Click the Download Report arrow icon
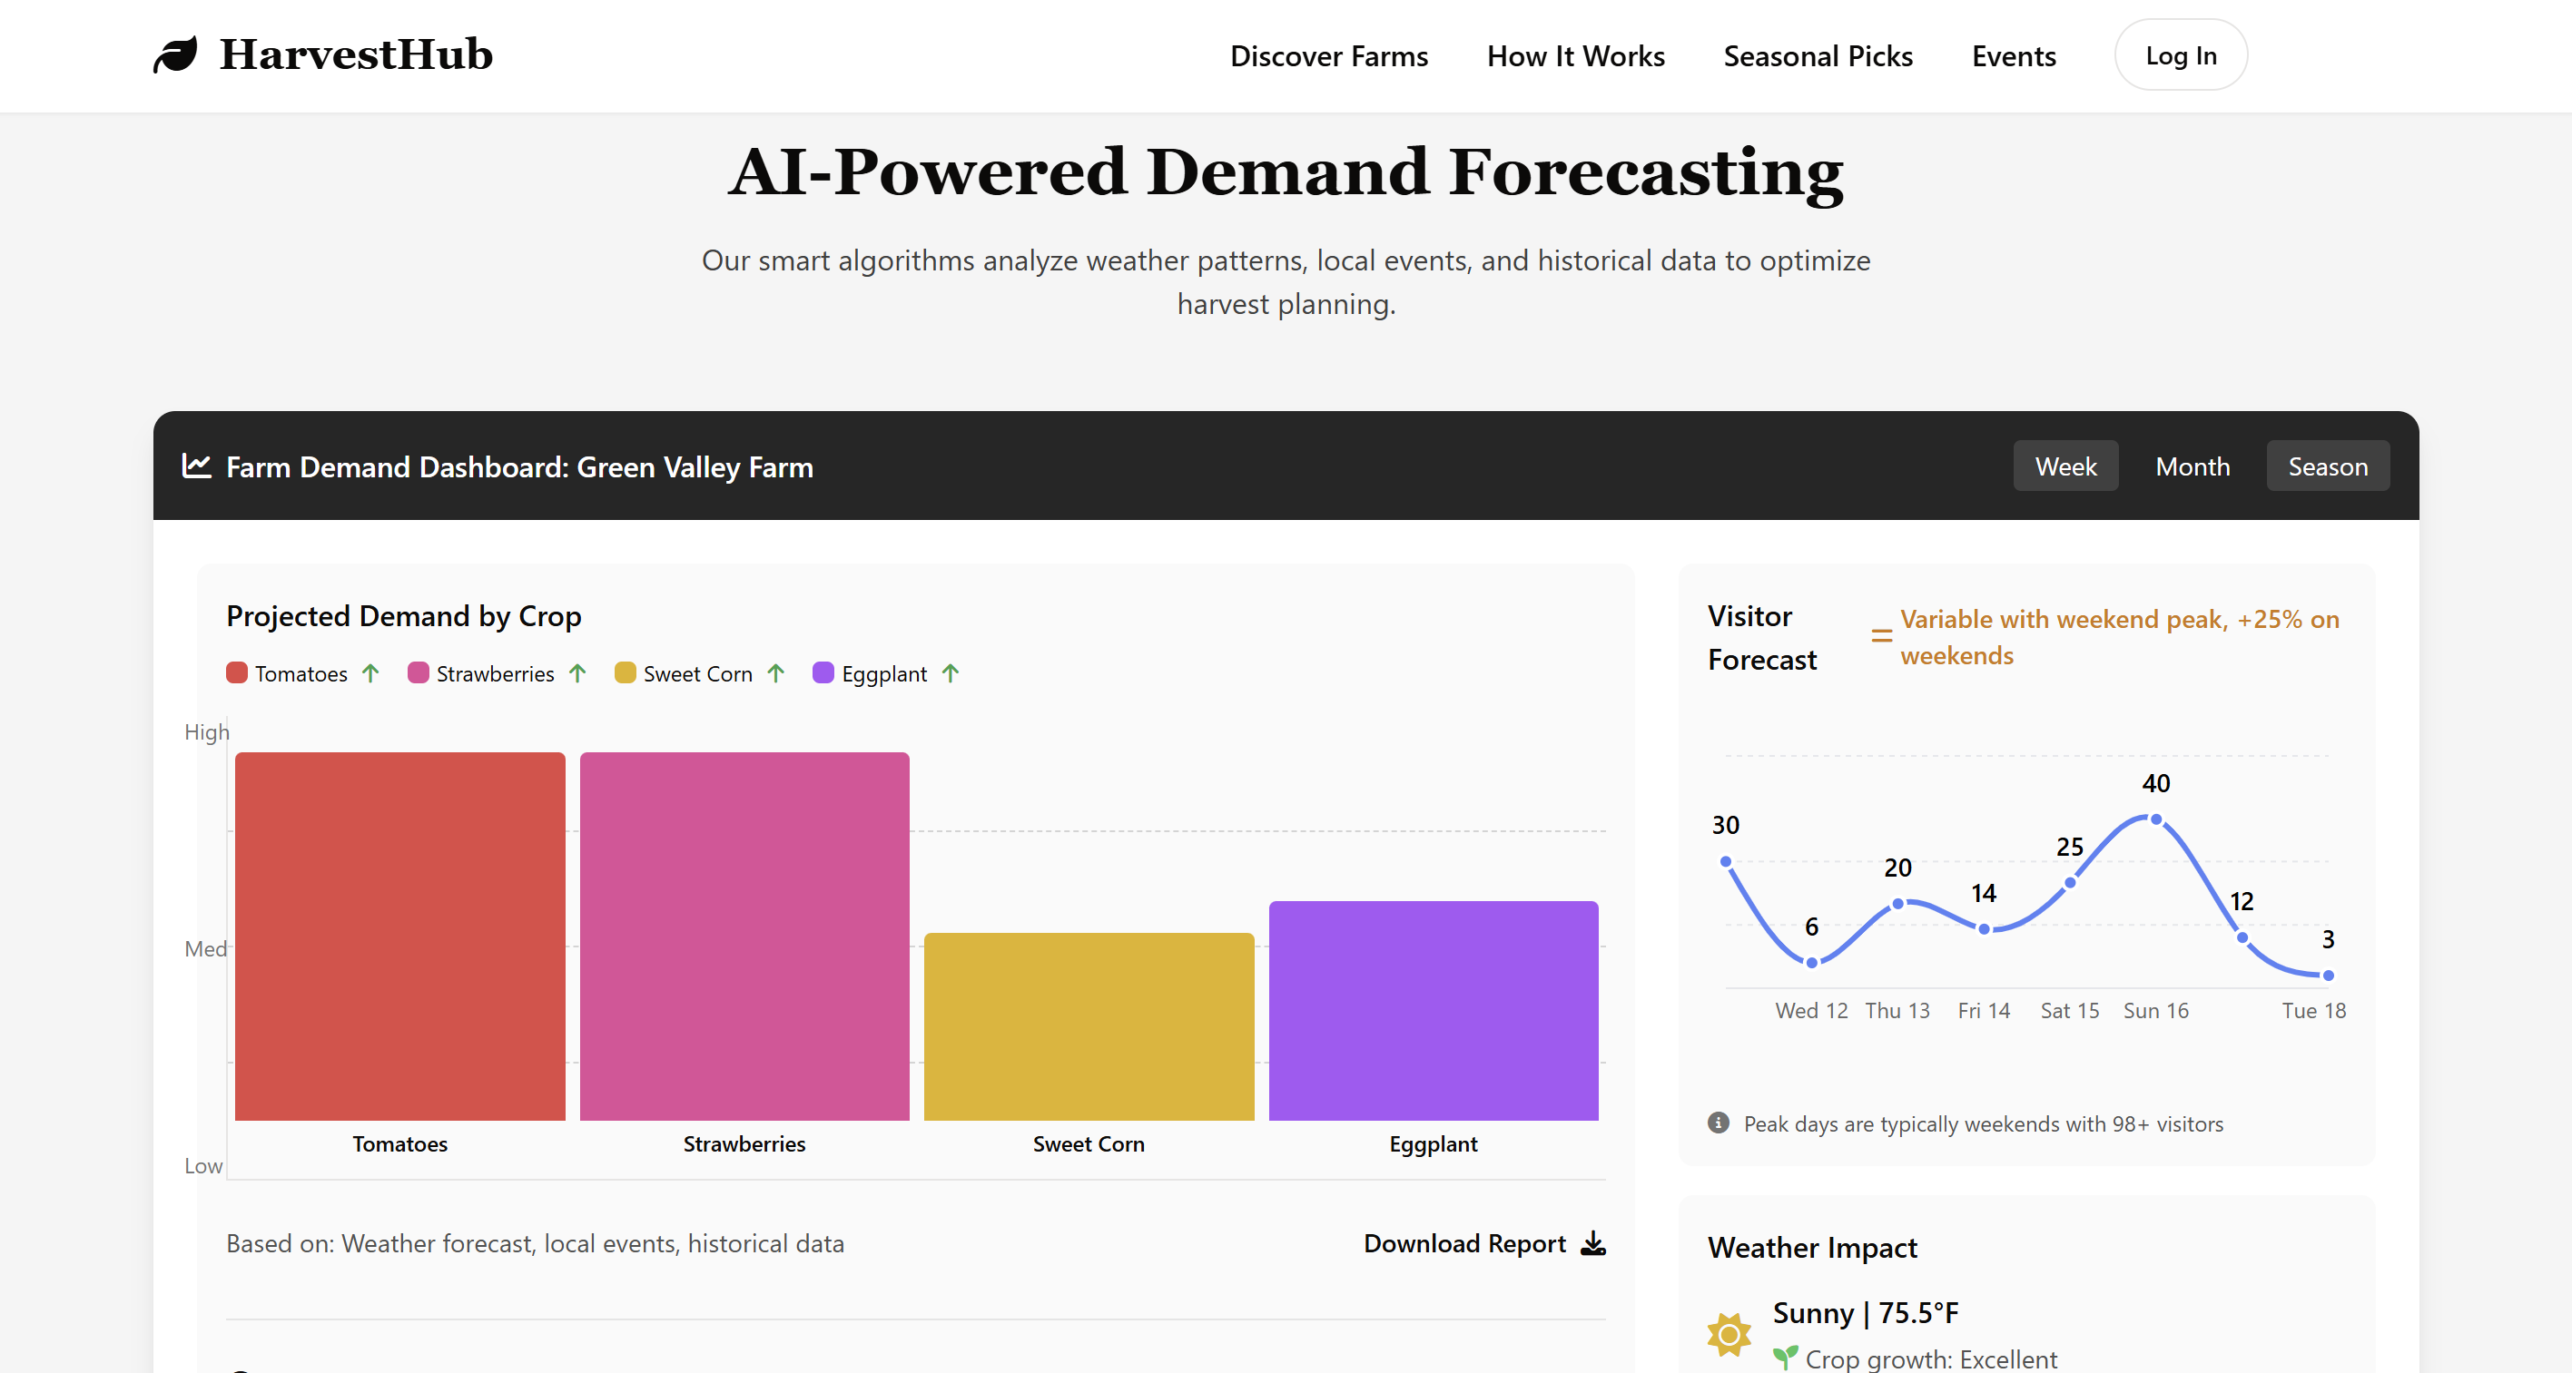 tap(1593, 1243)
